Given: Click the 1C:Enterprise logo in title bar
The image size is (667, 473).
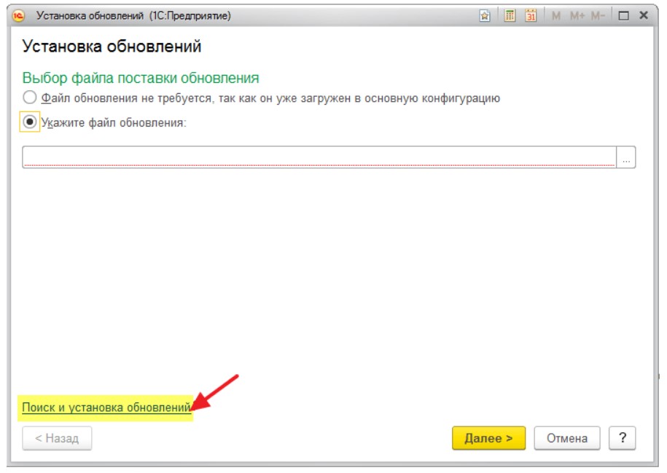Looking at the screenshot, I should [19, 15].
